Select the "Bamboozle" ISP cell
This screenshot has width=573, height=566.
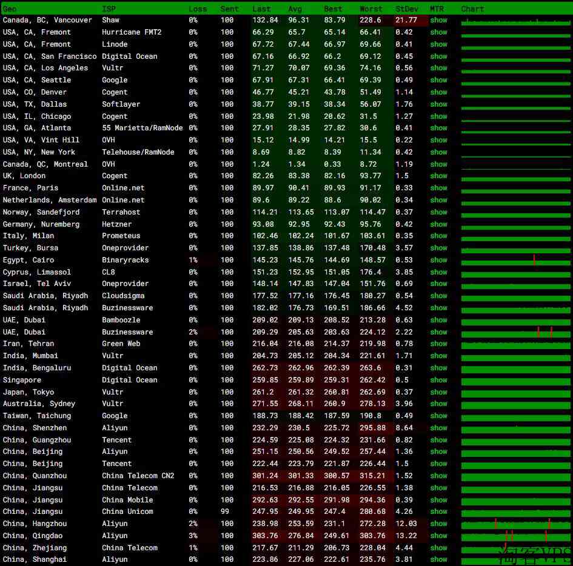(x=121, y=320)
